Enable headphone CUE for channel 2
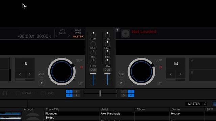This screenshot has width=216, height=121. tap(107, 70)
